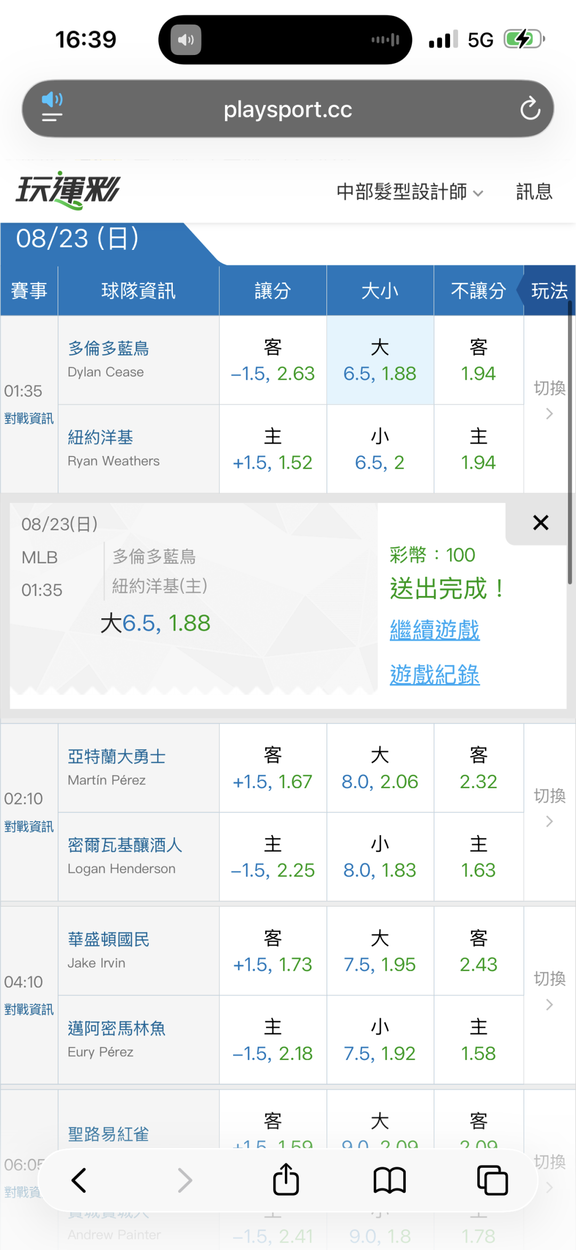Open the Safari share sheet icon
576x1250 pixels.
point(286,1179)
